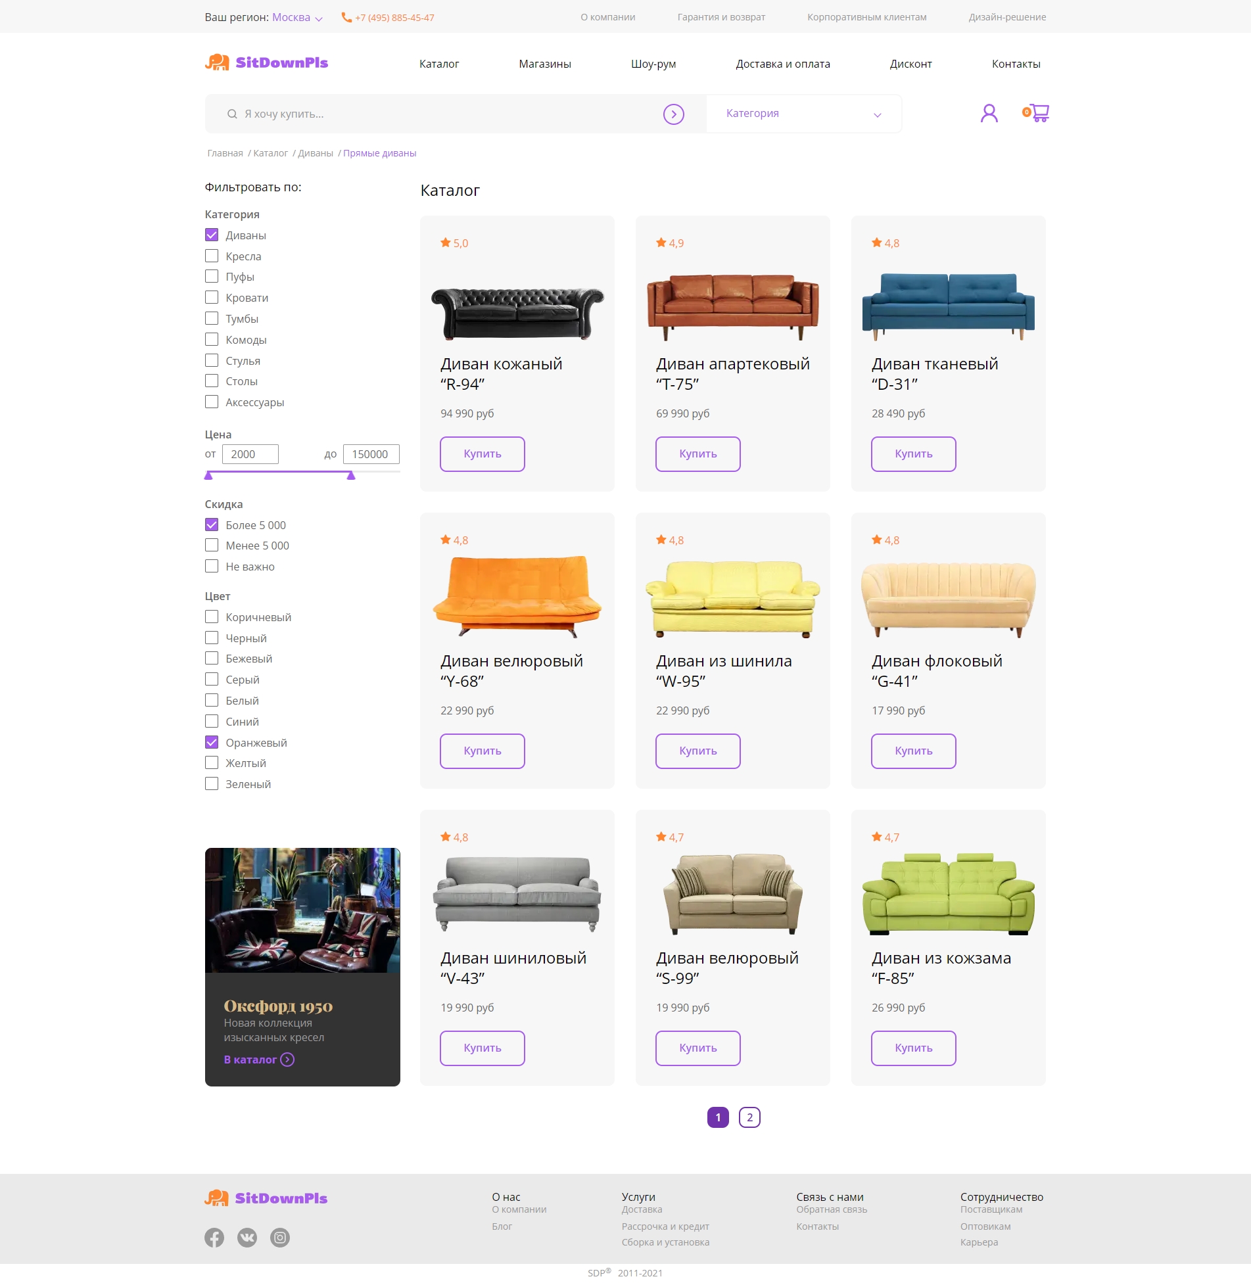Buy Диван кожаный R-94 with Купить
Viewport: 1251px width, 1283px height.
tap(483, 454)
